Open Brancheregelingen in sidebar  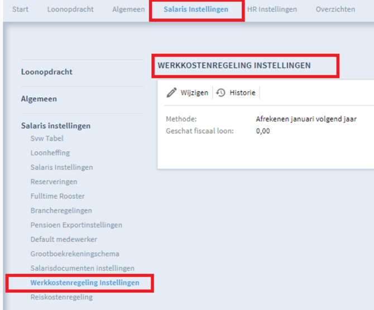click(61, 211)
